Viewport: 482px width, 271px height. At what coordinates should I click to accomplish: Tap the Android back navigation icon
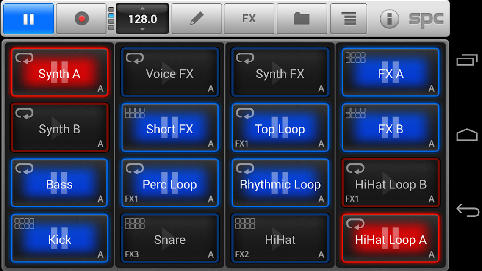[x=468, y=211]
